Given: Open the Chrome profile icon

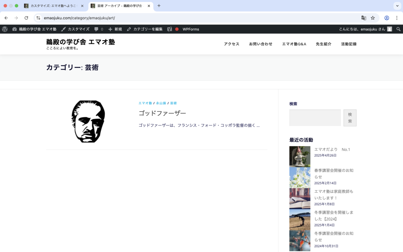Looking at the screenshot, I should point(386,18).
